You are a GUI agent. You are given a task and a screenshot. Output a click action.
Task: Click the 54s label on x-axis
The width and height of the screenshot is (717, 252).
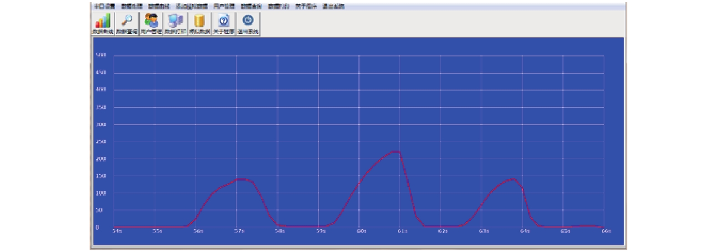[117, 231]
